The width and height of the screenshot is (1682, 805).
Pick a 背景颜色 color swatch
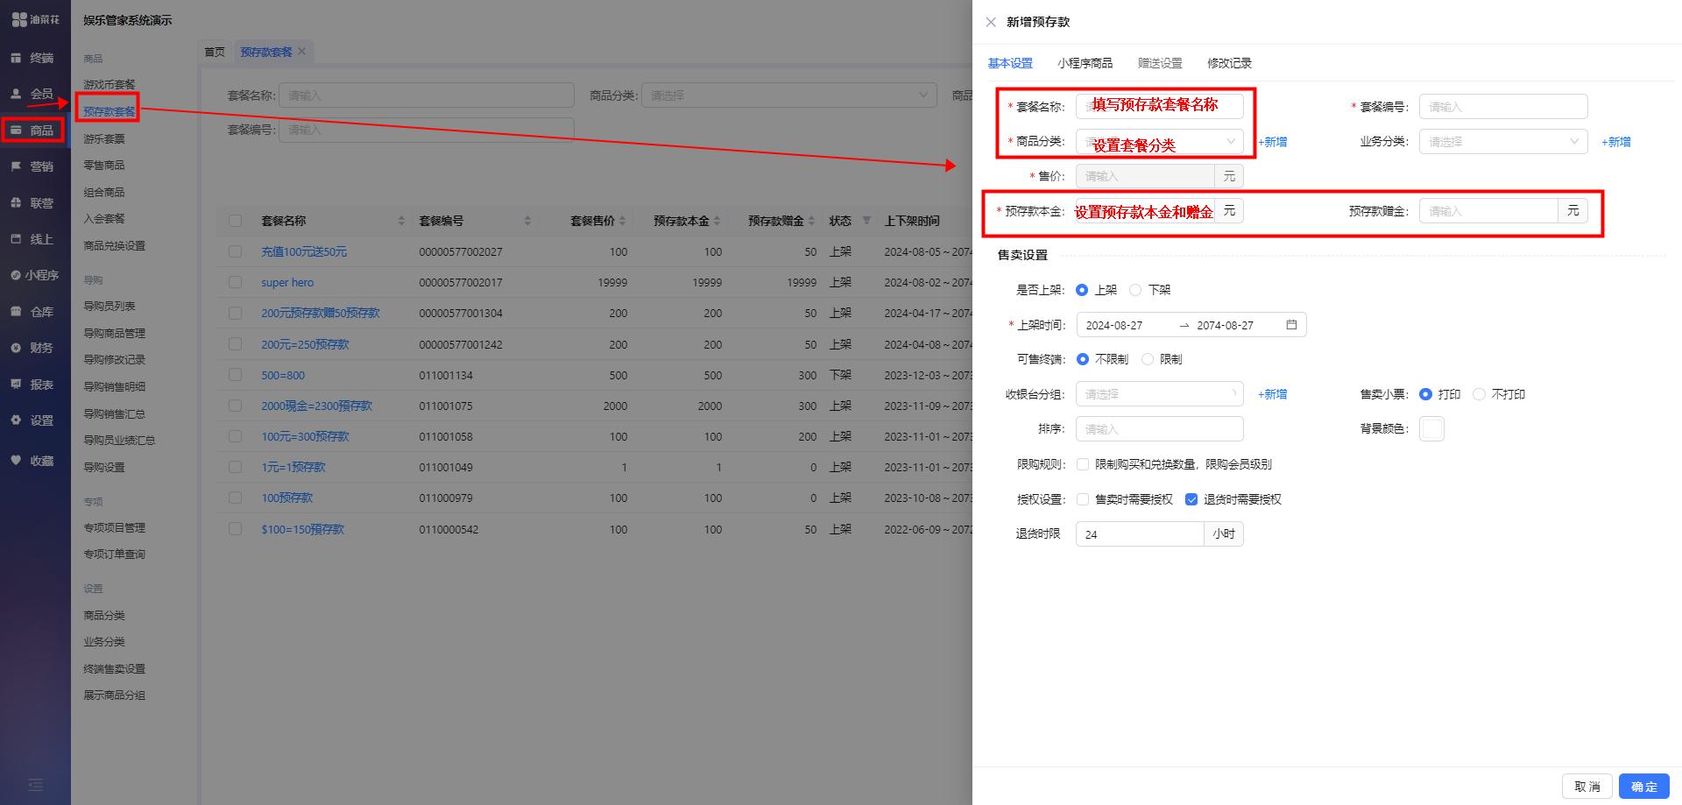pos(1431,429)
